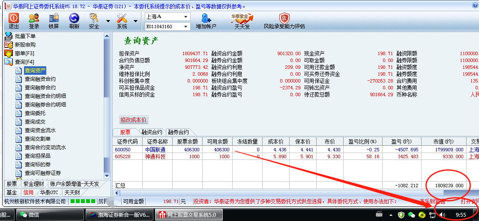Switch to the 股票 holdings tab
Image resolution: width=479 pixels, height=221 pixels.
point(125,132)
